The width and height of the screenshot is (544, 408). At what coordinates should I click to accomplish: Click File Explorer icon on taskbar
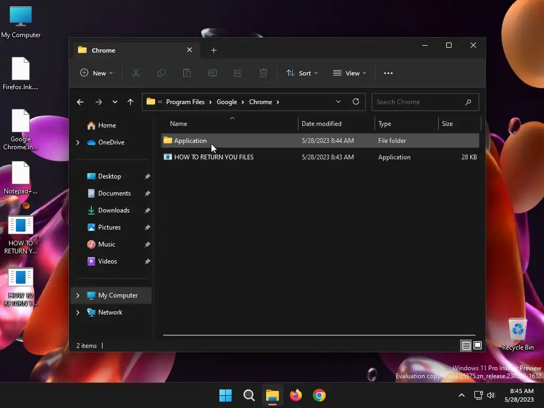pos(273,395)
